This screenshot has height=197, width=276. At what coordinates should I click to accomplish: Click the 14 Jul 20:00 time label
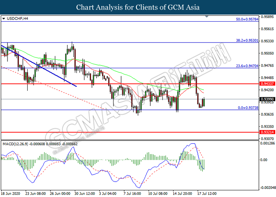tap(182, 194)
